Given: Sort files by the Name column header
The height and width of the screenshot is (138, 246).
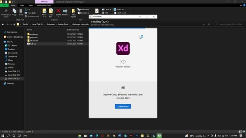Looking at the screenshot, I should pyautogui.click(x=30, y=30).
